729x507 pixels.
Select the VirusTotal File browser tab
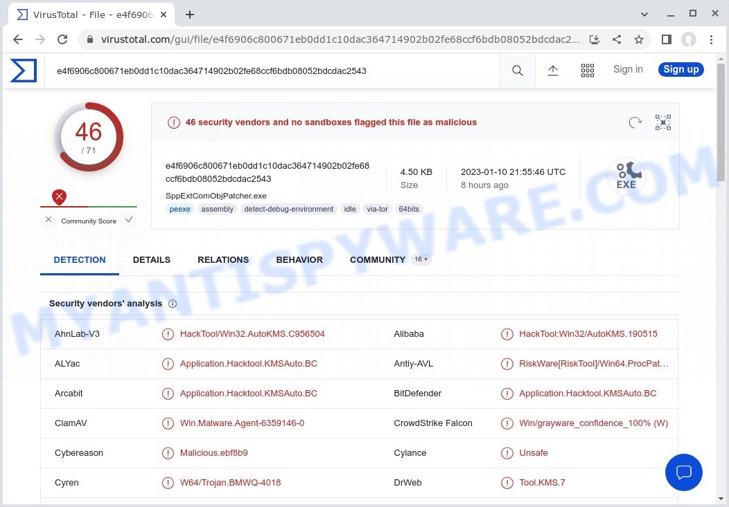91,15
